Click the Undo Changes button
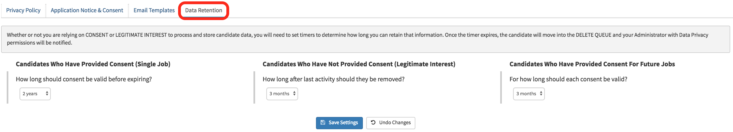Screen dimensions: 733x132 pyautogui.click(x=391, y=123)
